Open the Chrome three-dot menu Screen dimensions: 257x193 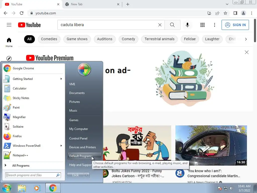pyautogui.click(x=251, y=13)
